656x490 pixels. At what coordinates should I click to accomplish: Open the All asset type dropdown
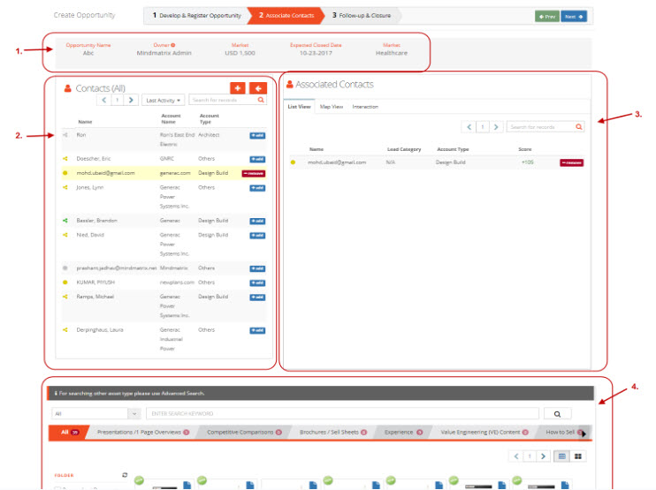96,413
